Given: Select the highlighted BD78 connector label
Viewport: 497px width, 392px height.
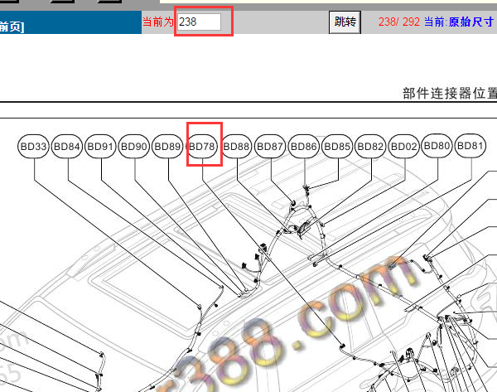Looking at the screenshot, I should (x=202, y=147).
